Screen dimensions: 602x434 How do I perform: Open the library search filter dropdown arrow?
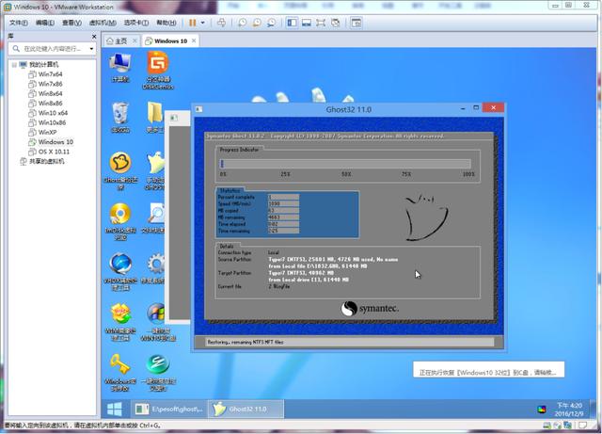91,49
